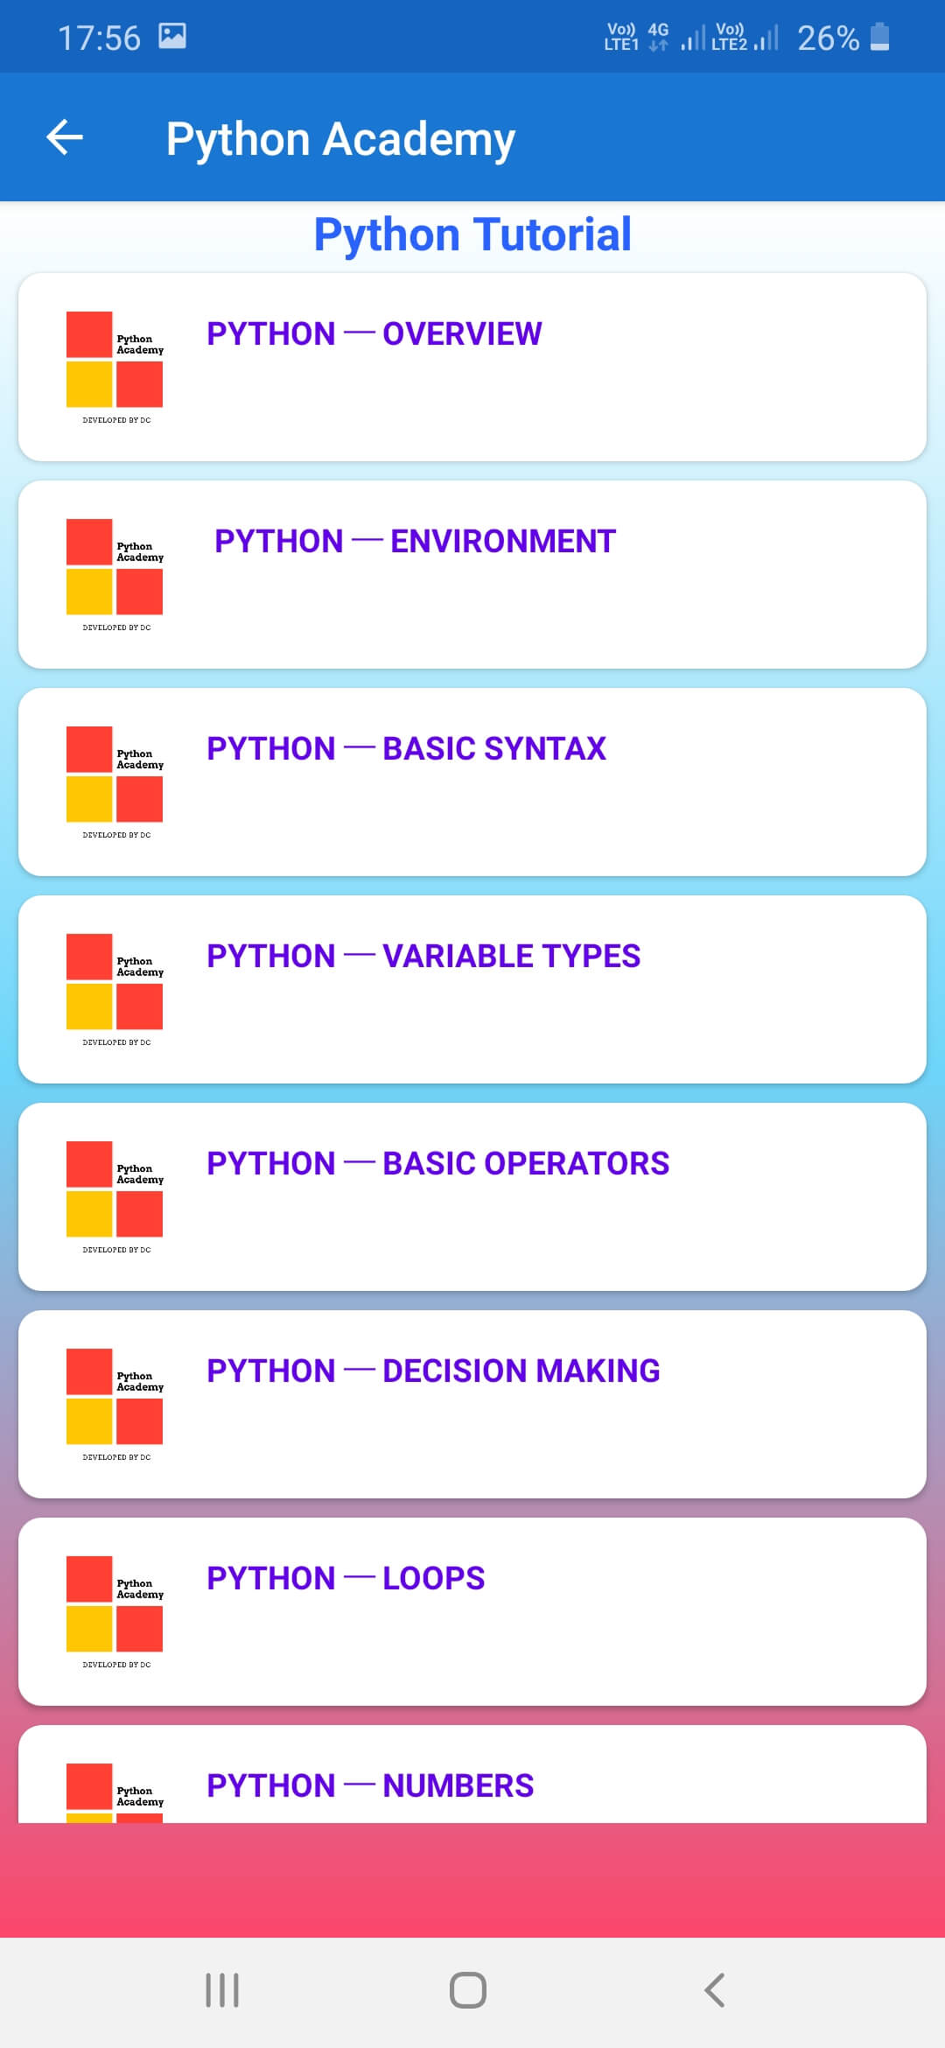945x2048 pixels.
Task: Tap the back arrow in app header
Action: 65,137
